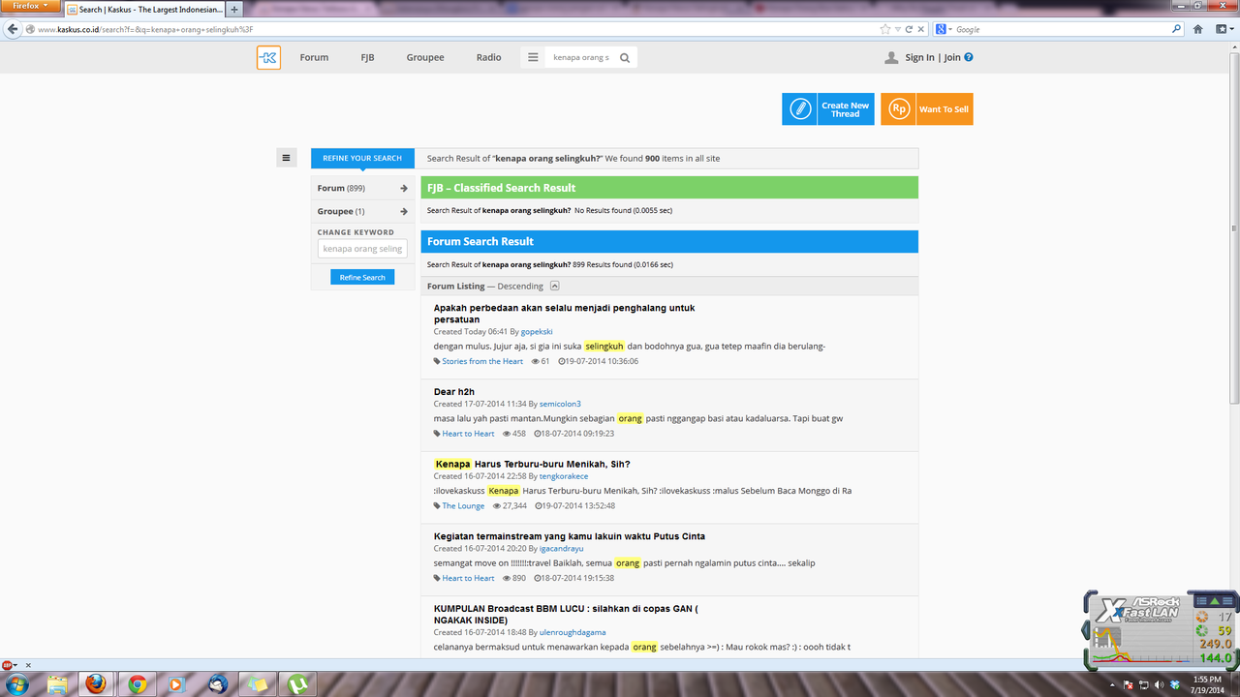The height and width of the screenshot is (697, 1240).
Task: Open the search engine dropdown next to Google icon
Action: tap(950, 29)
